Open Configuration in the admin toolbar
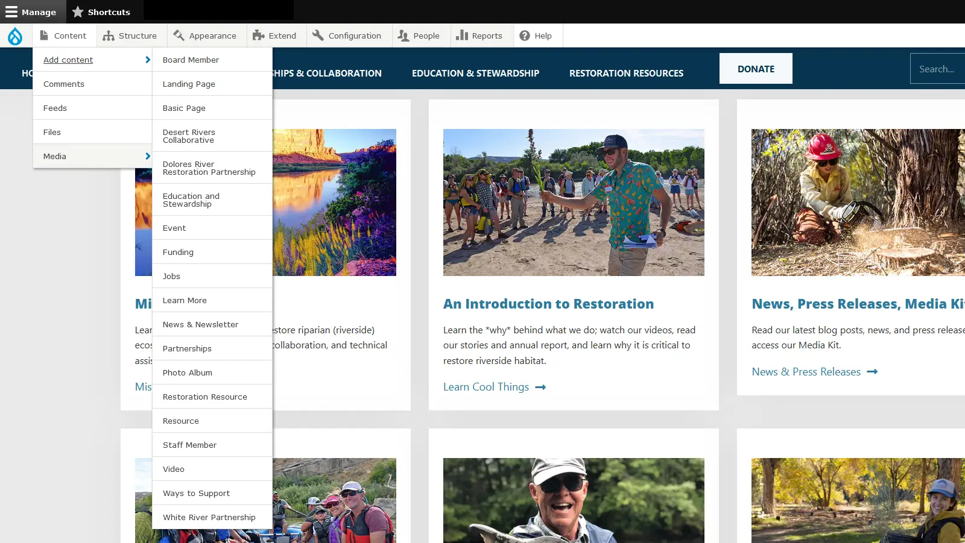Screen dimensions: 965x543 pyautogui.click(x=347, y=36)
